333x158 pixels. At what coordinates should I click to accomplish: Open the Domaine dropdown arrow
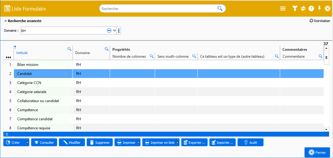115,31
